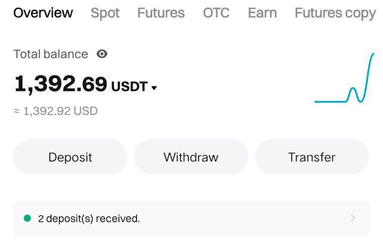383x241 pixels.
Task: Click the Total balance label
Action: tap(51, 54)
